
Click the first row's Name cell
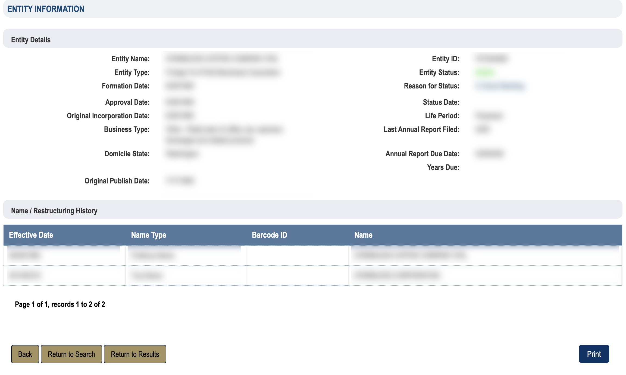click(410, 255)
